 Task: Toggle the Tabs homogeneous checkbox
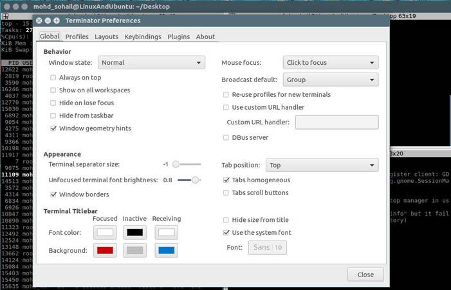click(x=226, y=180)
